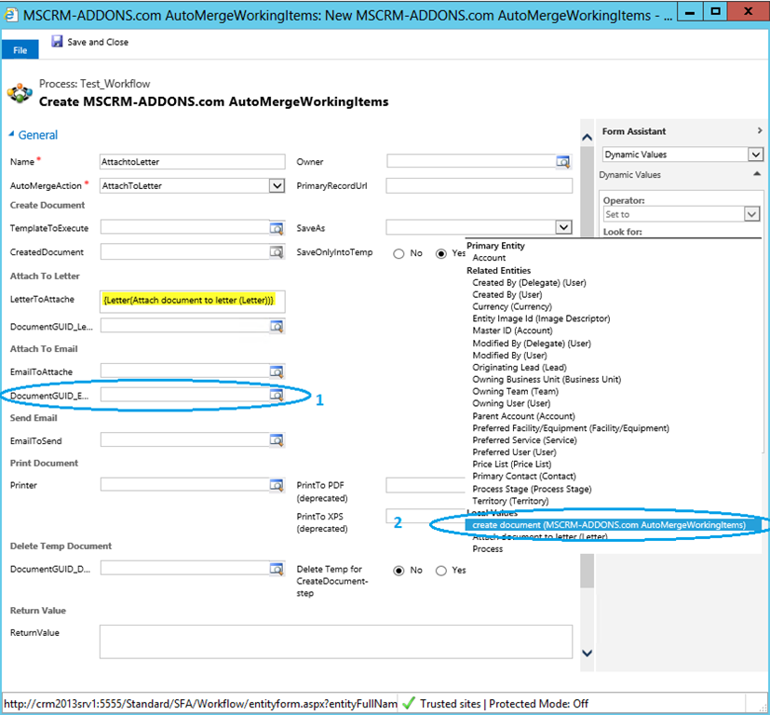Choose Process Stage (Process Stage) entry

pos(532,489)
